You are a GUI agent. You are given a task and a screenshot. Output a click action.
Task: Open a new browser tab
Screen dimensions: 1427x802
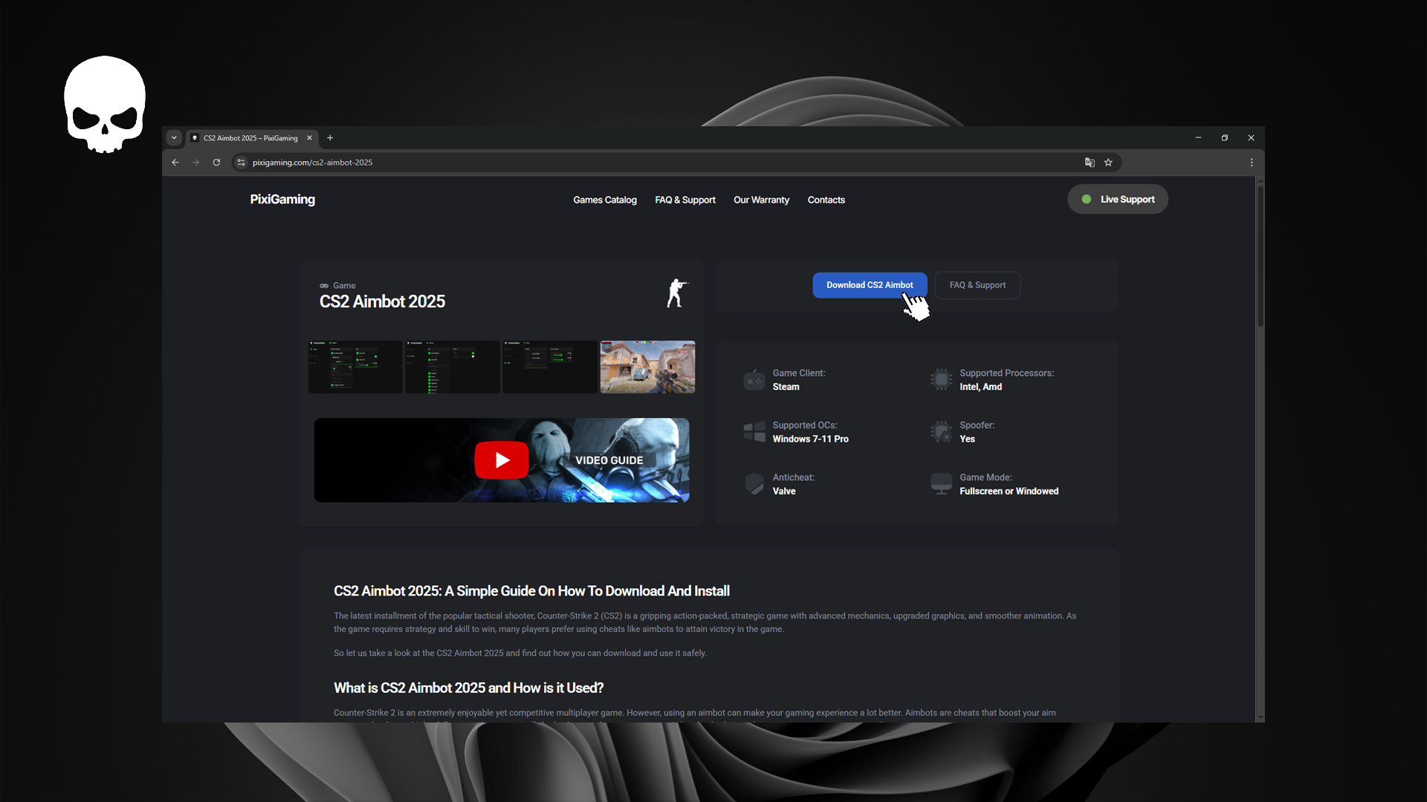click(330, 138)
